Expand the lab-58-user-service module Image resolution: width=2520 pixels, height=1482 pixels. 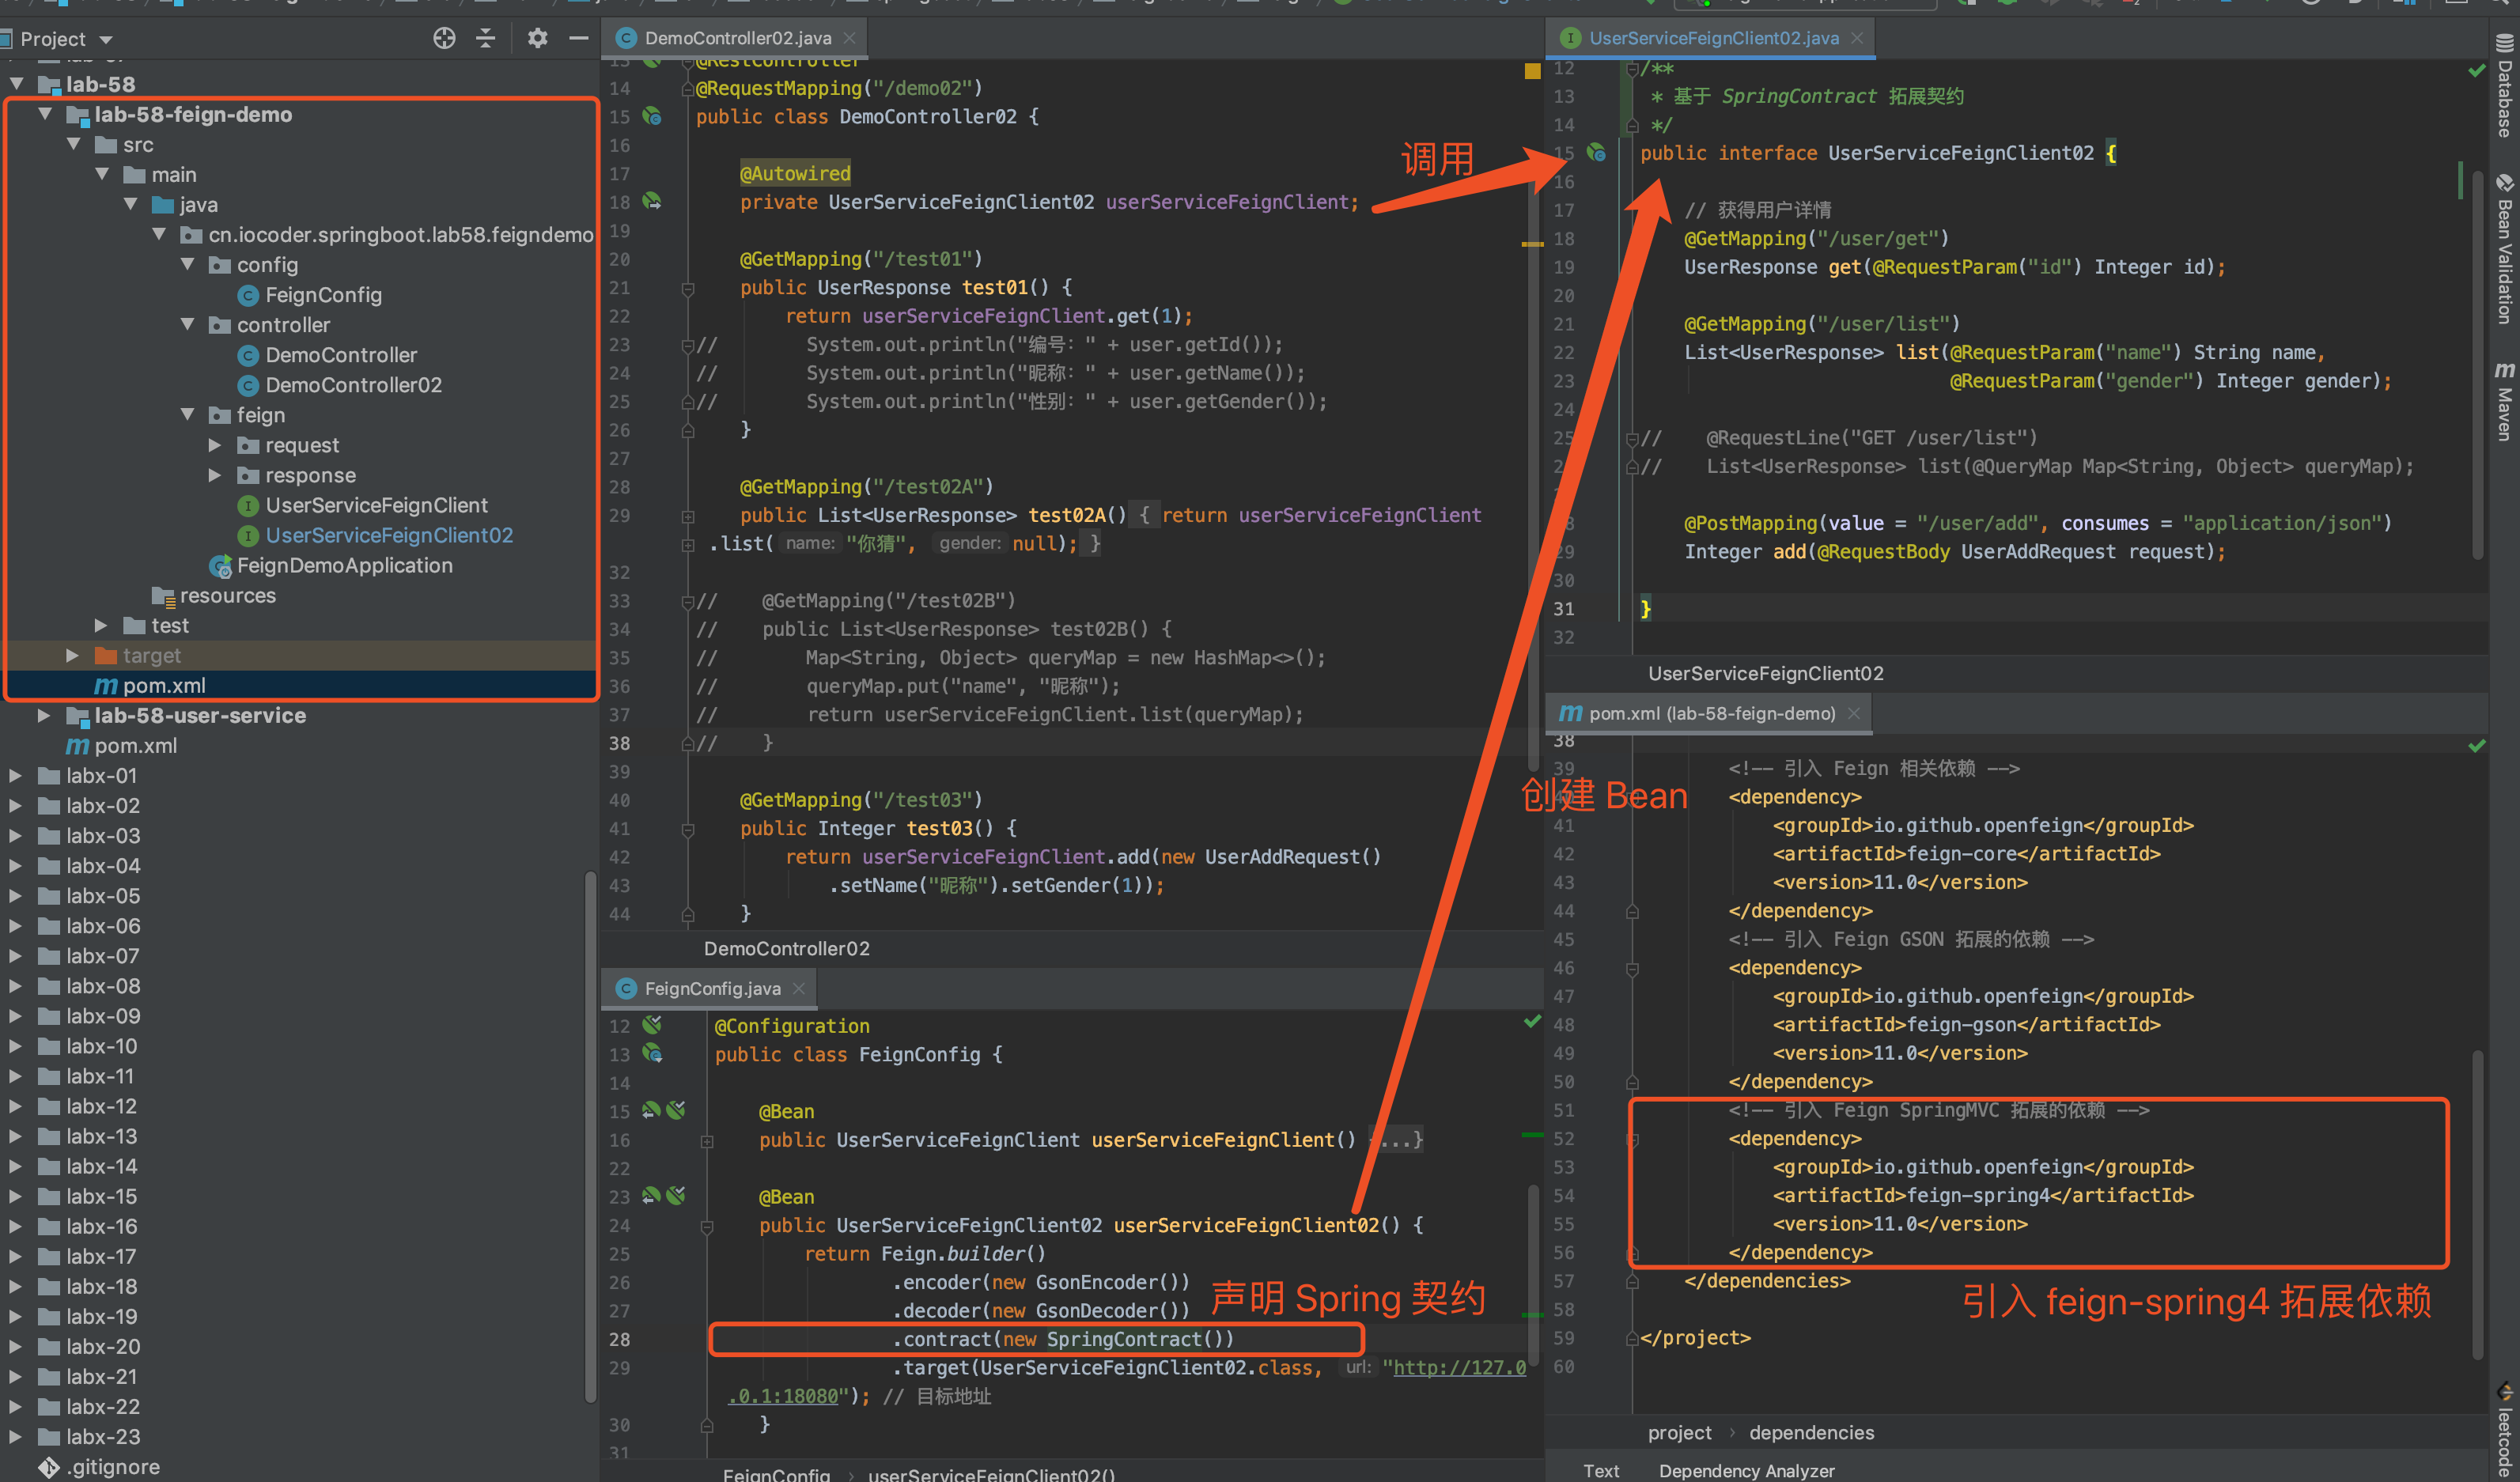[x=44, y=715]
